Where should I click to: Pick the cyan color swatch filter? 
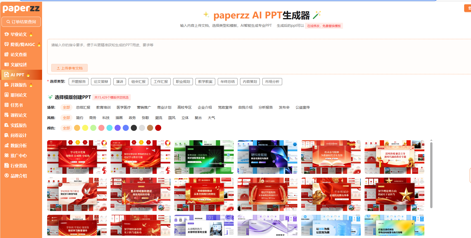point(110,128)
